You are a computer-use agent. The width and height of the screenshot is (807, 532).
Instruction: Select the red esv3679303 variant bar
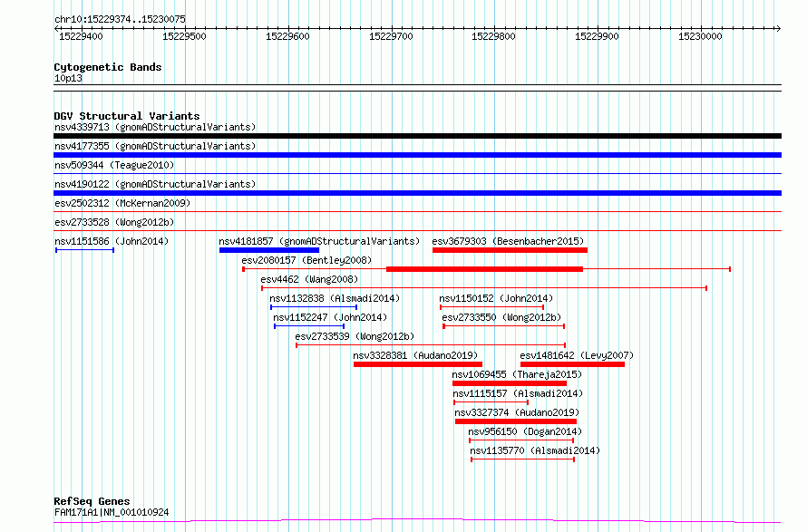click(x=510, y=250)
